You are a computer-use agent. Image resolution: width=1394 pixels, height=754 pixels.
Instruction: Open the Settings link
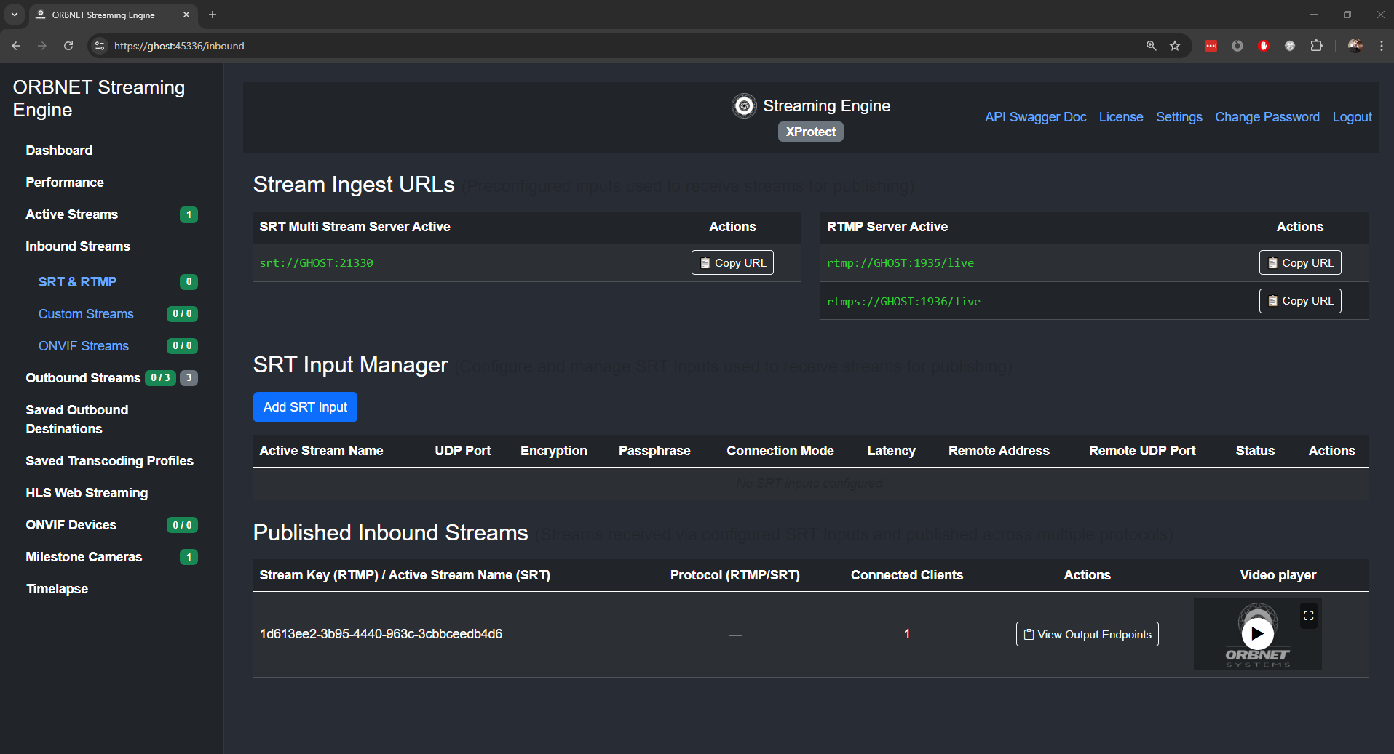tap(1179, 117)
